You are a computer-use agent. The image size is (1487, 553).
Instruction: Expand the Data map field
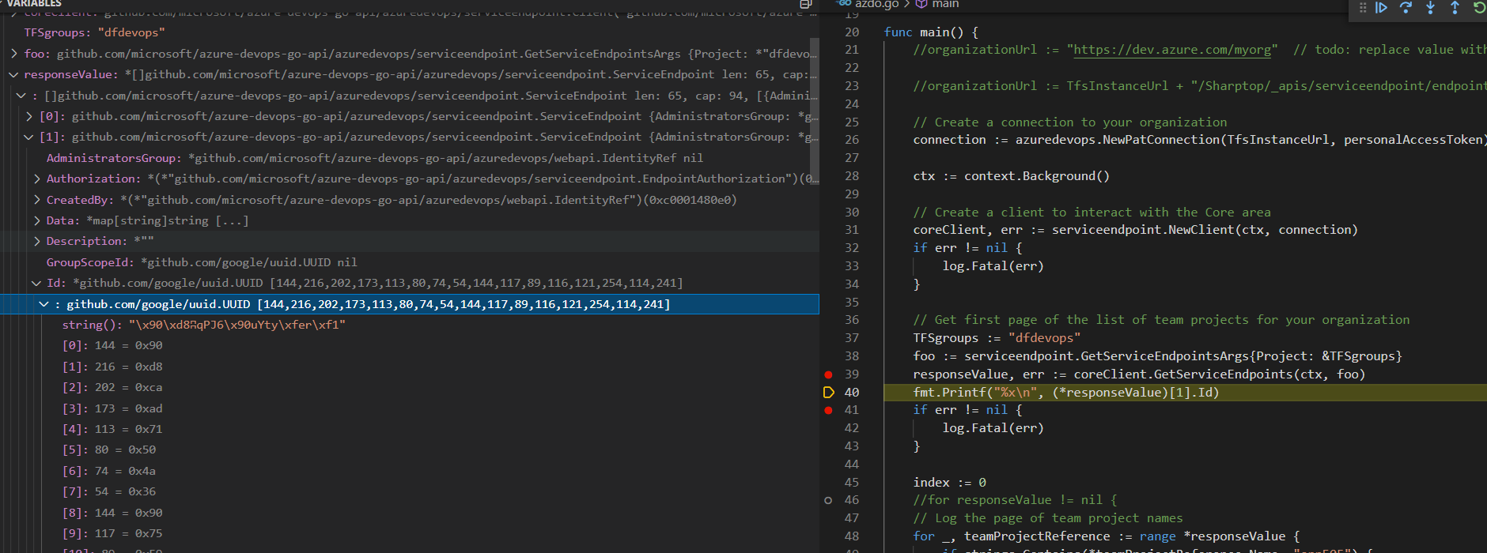point(36,221)
